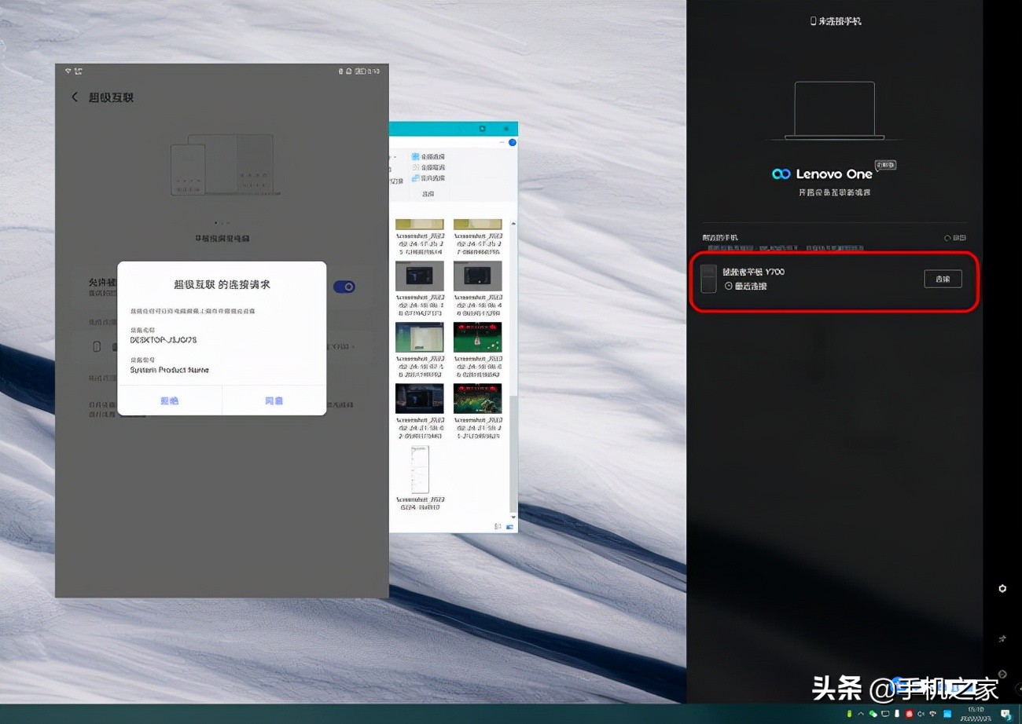
Task: Click the Lenovo One infinity logo
Action: click(781, 174)
